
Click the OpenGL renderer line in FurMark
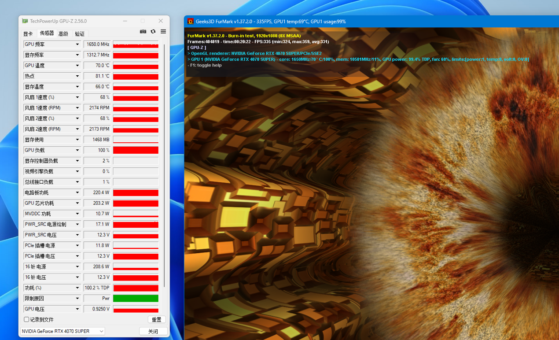254,53
